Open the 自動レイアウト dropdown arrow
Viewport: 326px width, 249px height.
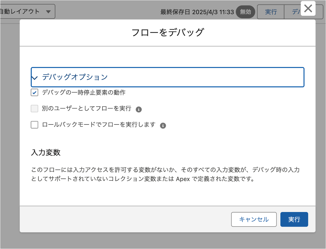point(48,12)
